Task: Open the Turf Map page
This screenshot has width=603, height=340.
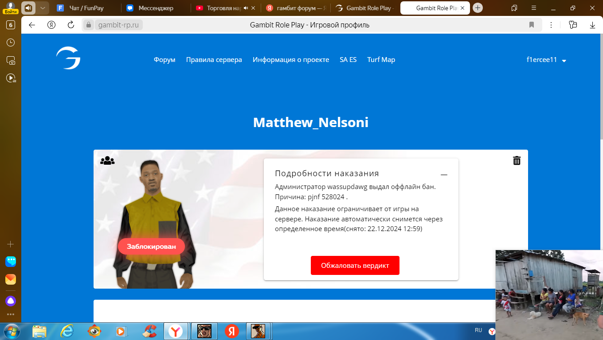Action: pyautogui.click(x=381, y=60)
